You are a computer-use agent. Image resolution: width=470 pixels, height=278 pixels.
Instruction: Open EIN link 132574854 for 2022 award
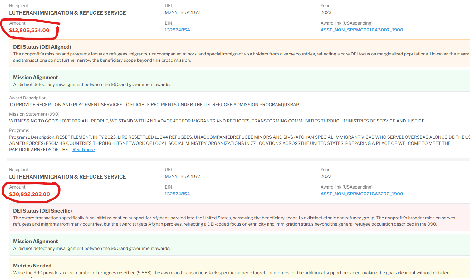pos(177,194)
